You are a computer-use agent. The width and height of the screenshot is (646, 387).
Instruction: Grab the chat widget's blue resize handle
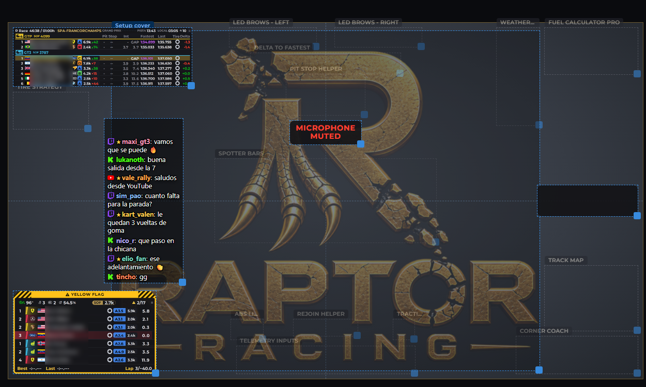(x=182, y=282)
